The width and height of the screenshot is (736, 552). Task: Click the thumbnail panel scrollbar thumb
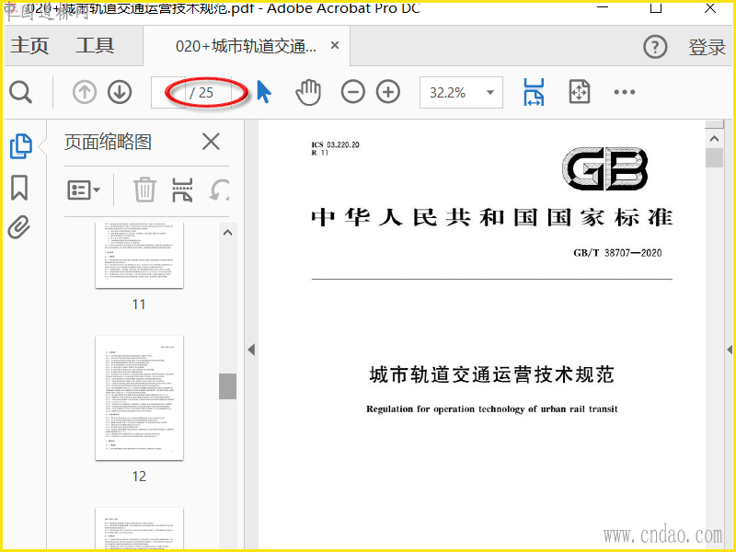[227, 386]
